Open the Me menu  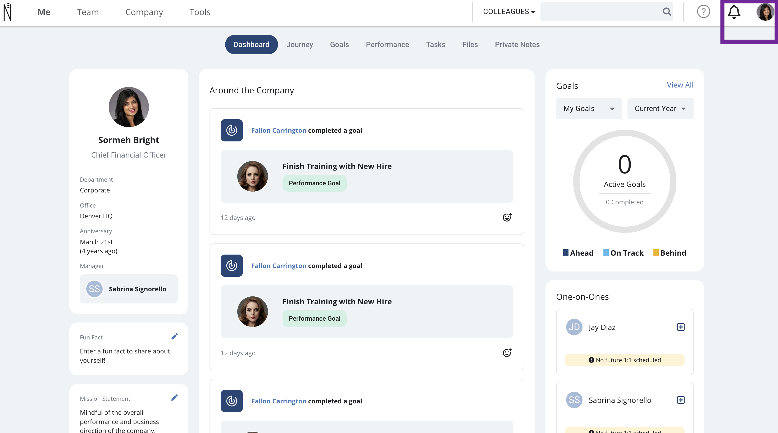pos(44,12)
